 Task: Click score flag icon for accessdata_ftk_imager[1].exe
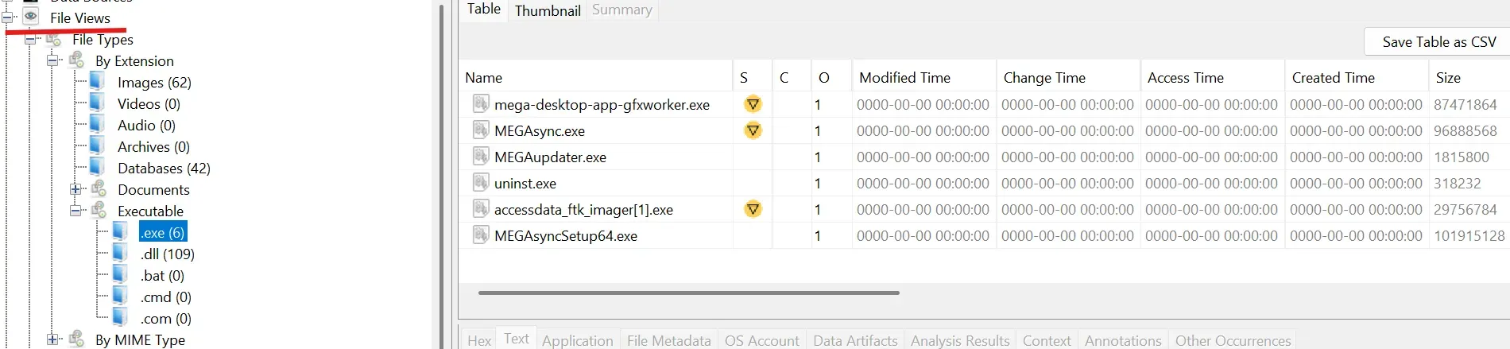tap(753, 209)
